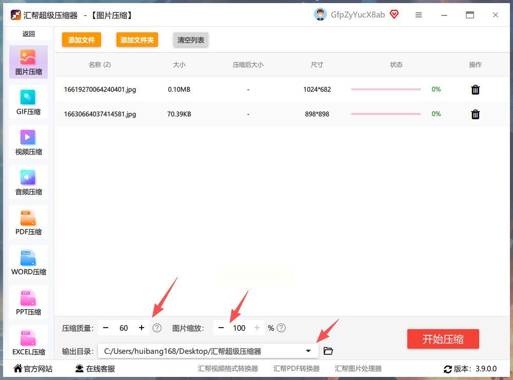Click the 压缩质量 value field showing 60
Image resolution: width=513 pixels, height=380 pixels.
pos(124,328)
